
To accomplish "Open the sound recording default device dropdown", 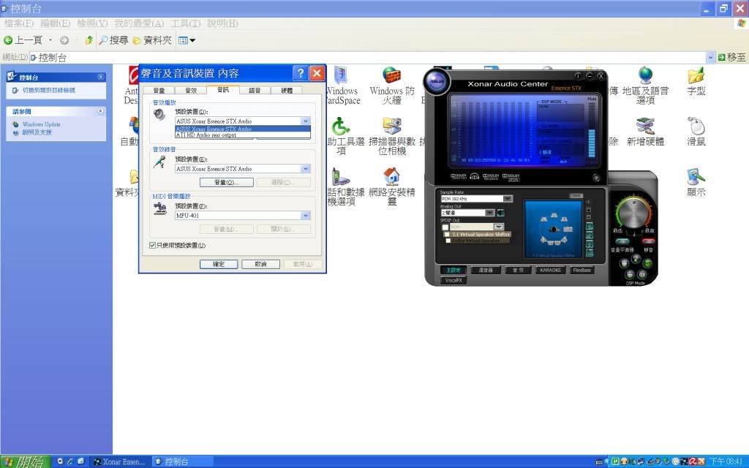I will [306, 169].
